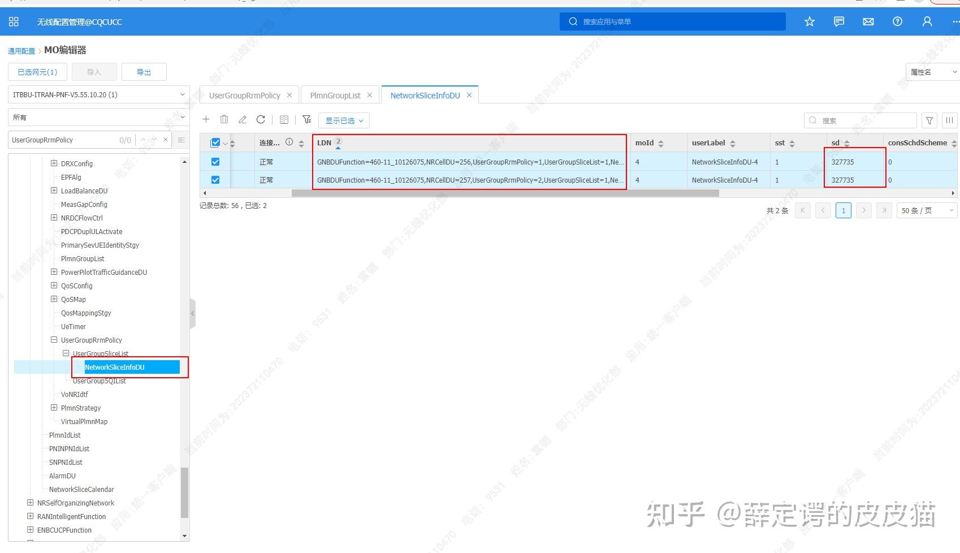Collapse the UserGroupRrmPolicy tree node

tap(54, 340)
